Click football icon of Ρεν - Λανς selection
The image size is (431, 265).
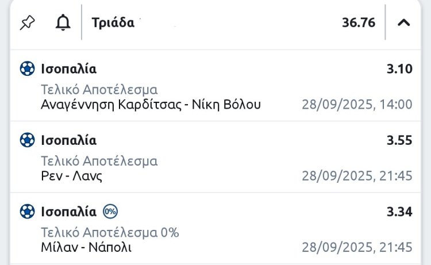[x=27, y=140]
